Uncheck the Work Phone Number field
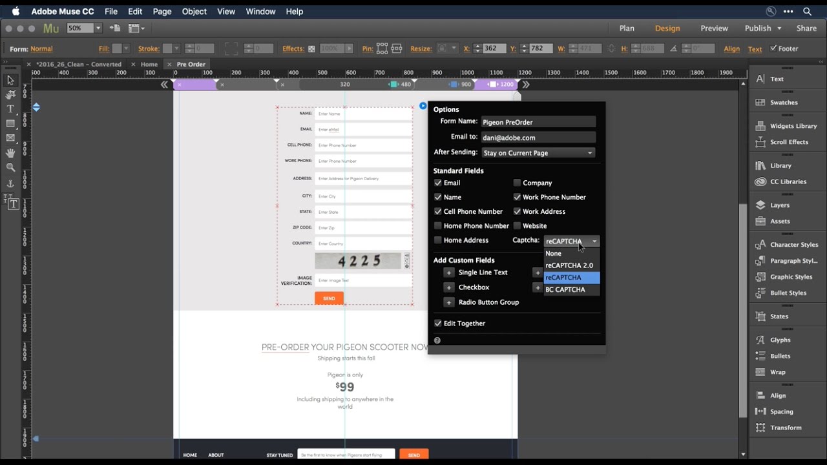 517,197
